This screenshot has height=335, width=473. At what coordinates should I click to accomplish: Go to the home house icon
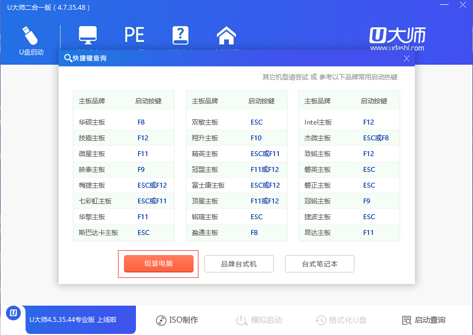coord(226,35)
